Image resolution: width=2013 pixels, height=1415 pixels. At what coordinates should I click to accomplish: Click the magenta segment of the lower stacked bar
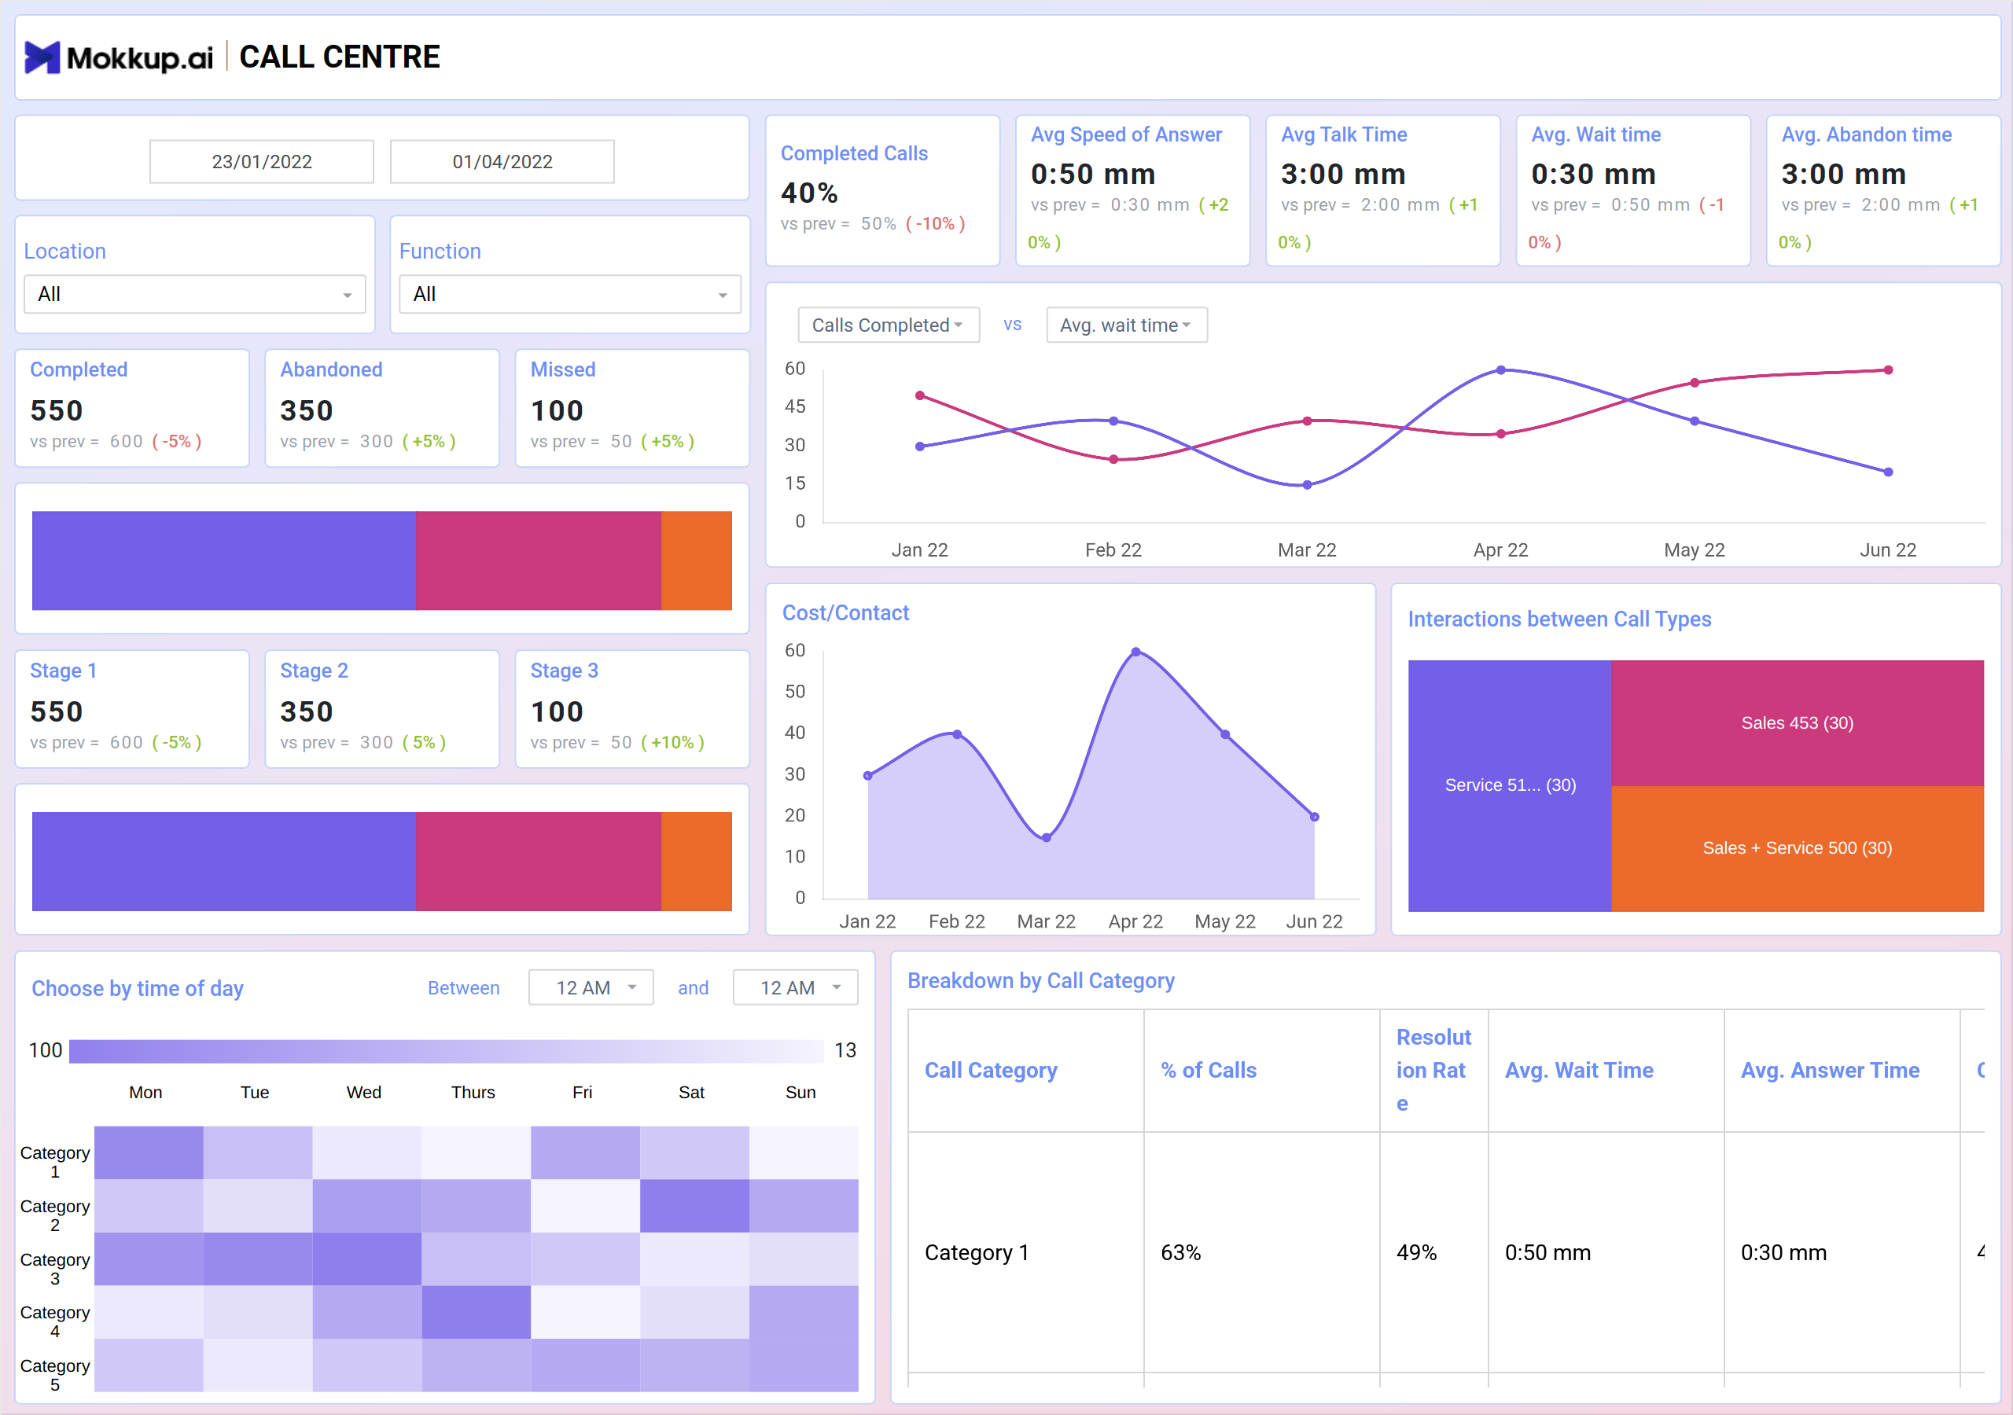[539, 861]
